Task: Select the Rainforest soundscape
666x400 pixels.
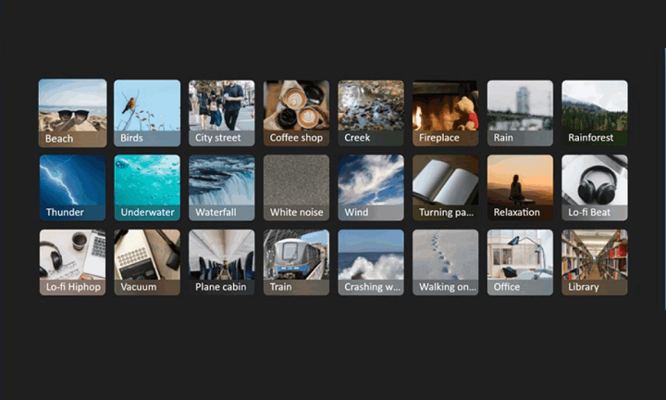Action: (595, 113)
